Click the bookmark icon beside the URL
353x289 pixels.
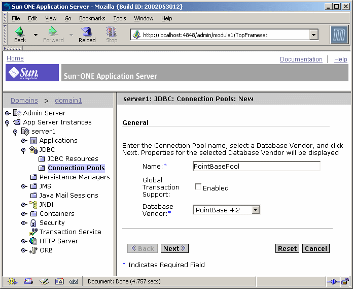[136, 35]
